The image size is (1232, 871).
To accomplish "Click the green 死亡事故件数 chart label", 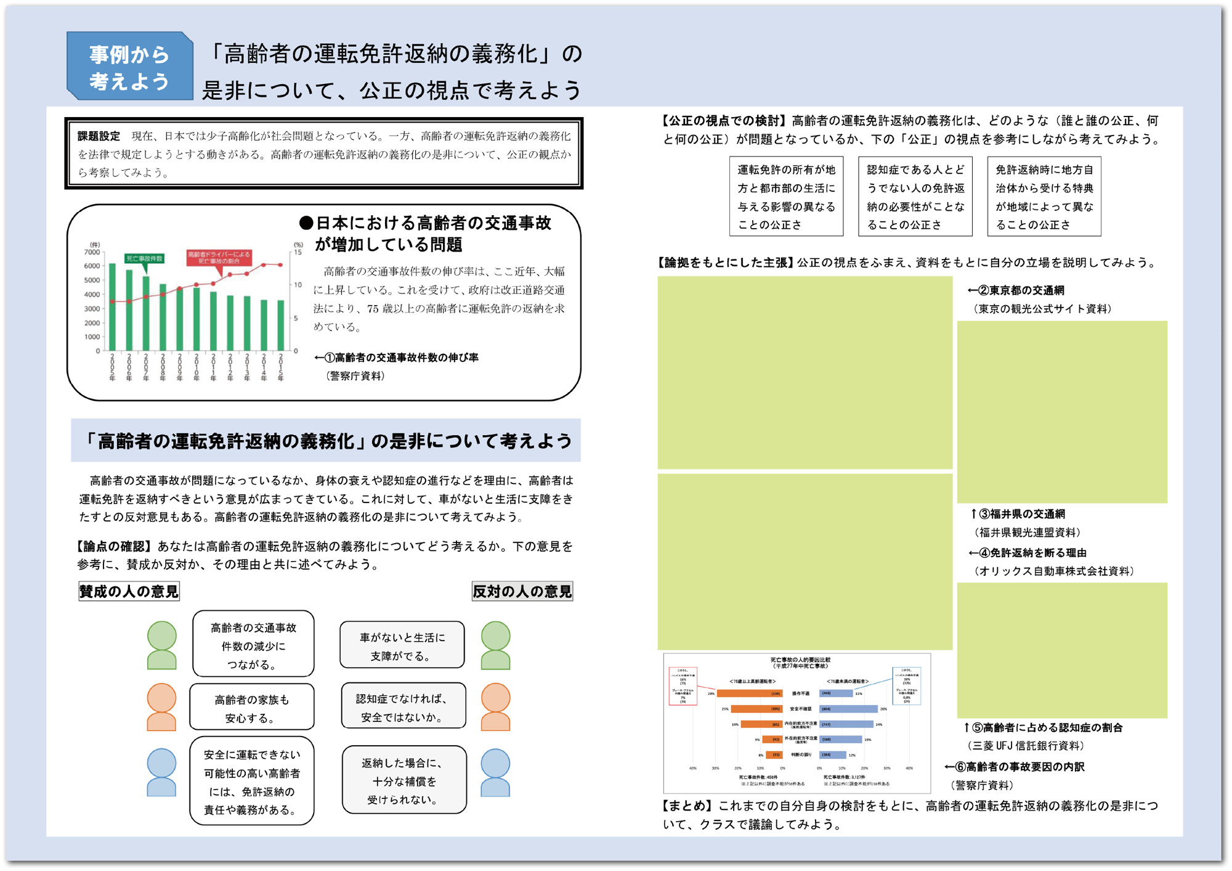I will (145, 258).
